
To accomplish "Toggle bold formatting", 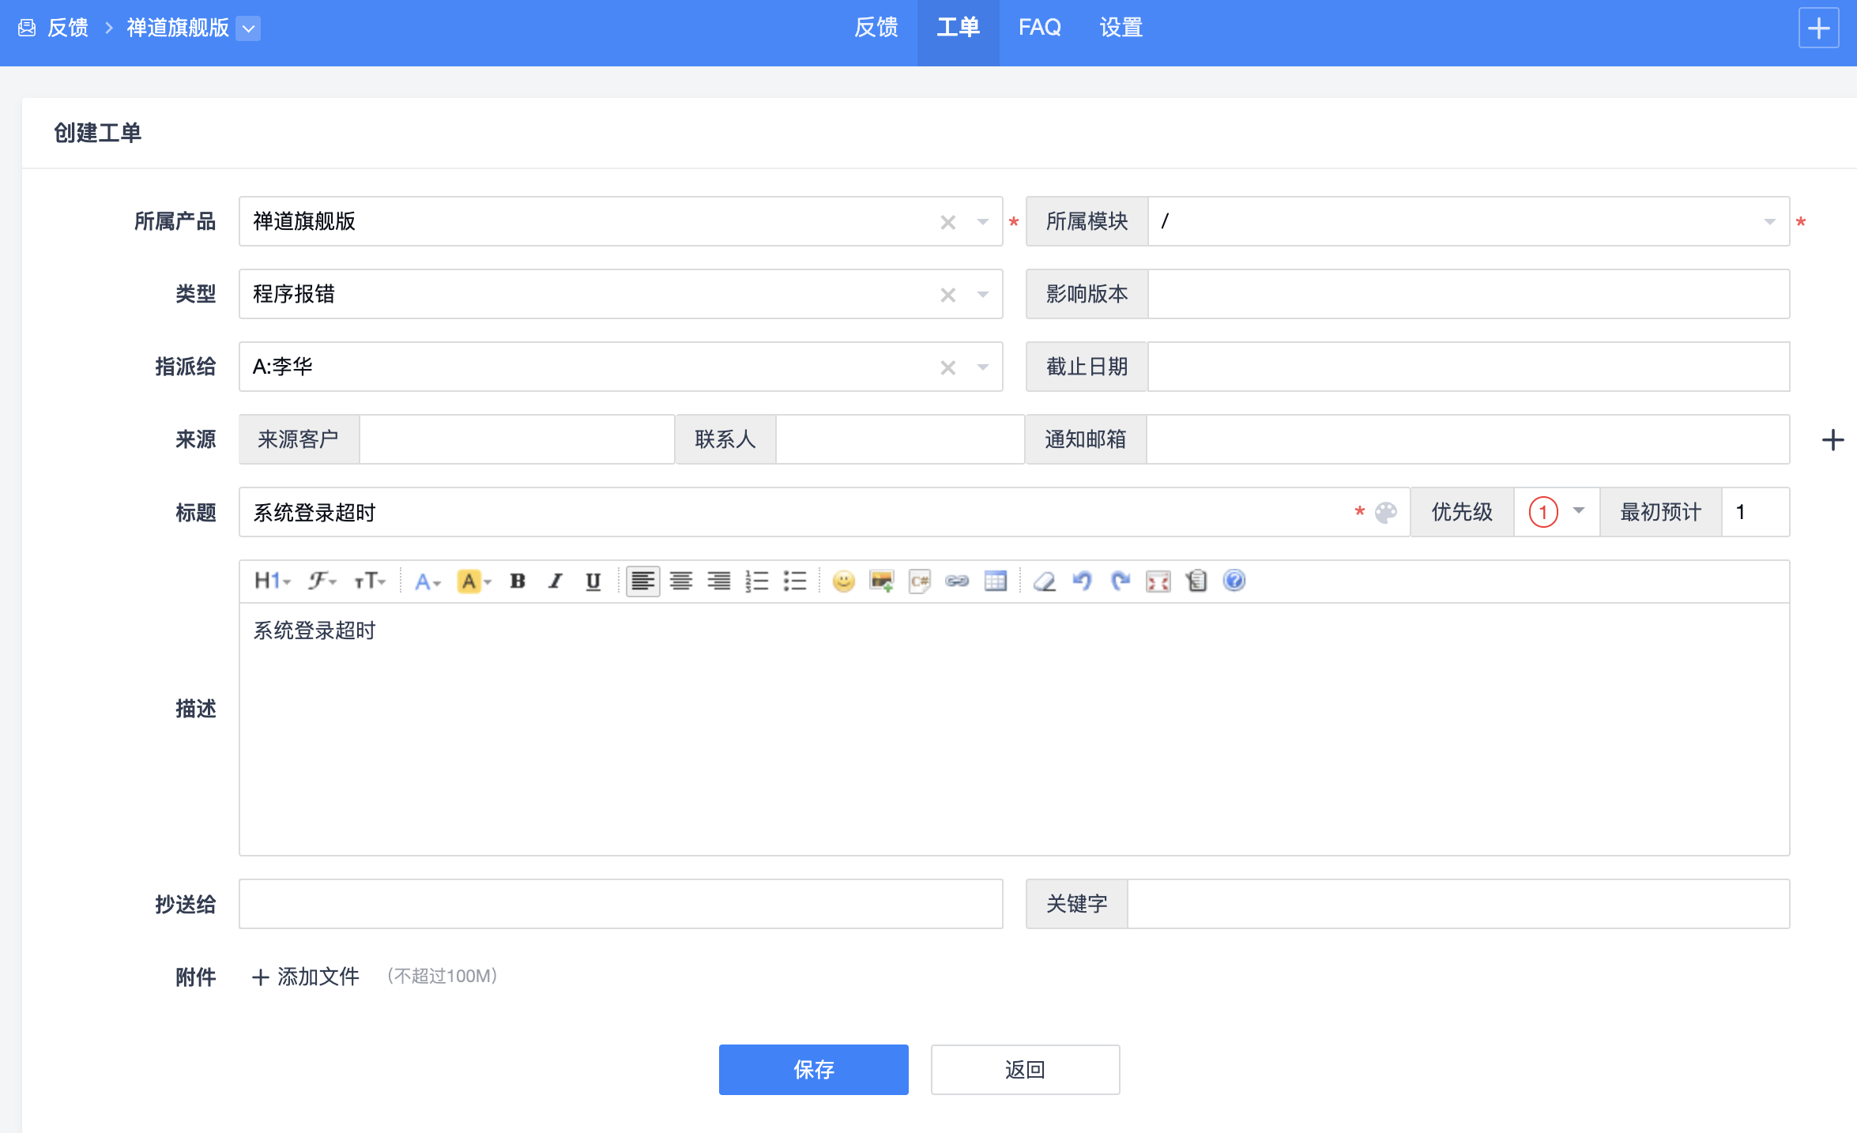I will point(518,582).
